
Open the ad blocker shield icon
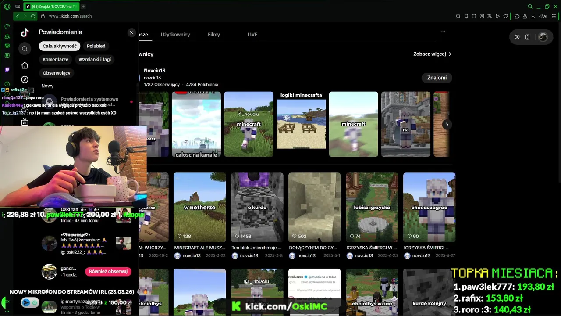(482, 16)
